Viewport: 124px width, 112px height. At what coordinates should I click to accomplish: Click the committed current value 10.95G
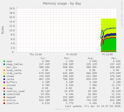coord(45,94)
